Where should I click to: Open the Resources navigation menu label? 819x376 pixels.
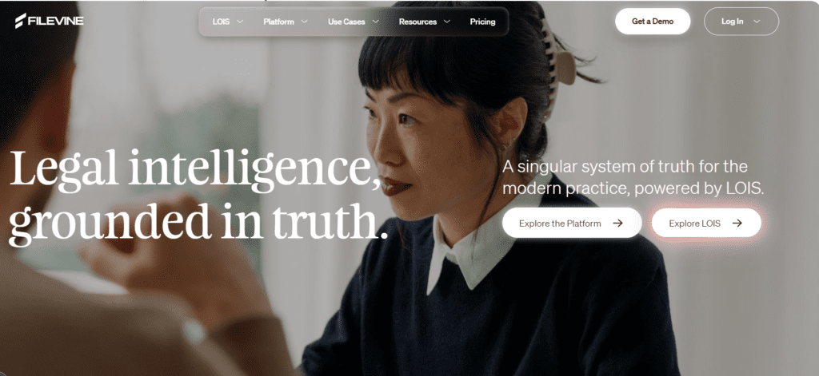[x=417, y=22]
